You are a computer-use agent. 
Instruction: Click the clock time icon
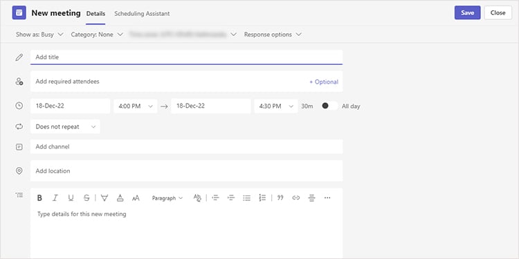19,106
